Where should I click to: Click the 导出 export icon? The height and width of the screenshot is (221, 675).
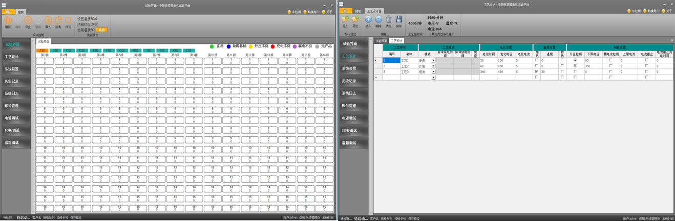[x=355, y=20]
